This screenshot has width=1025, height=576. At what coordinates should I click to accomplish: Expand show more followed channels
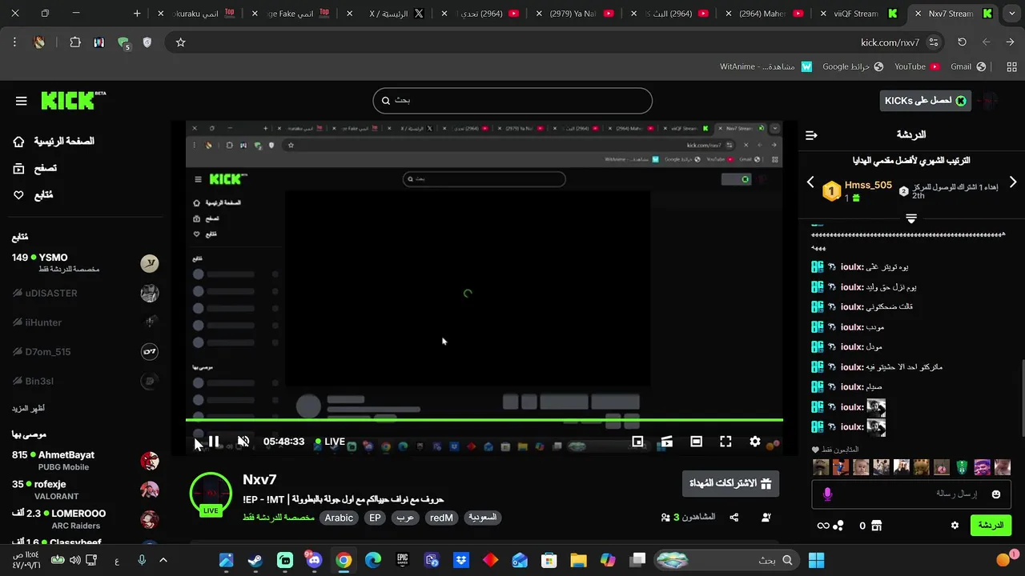[x=28, y=409]
